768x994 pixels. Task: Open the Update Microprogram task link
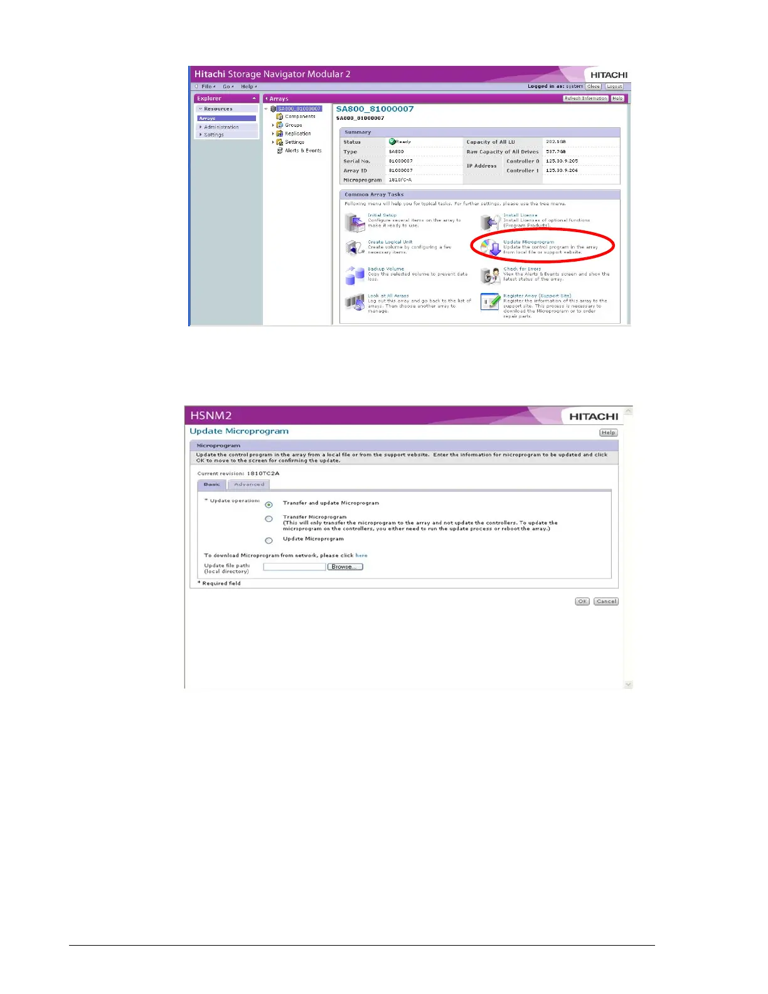(529, 242)
